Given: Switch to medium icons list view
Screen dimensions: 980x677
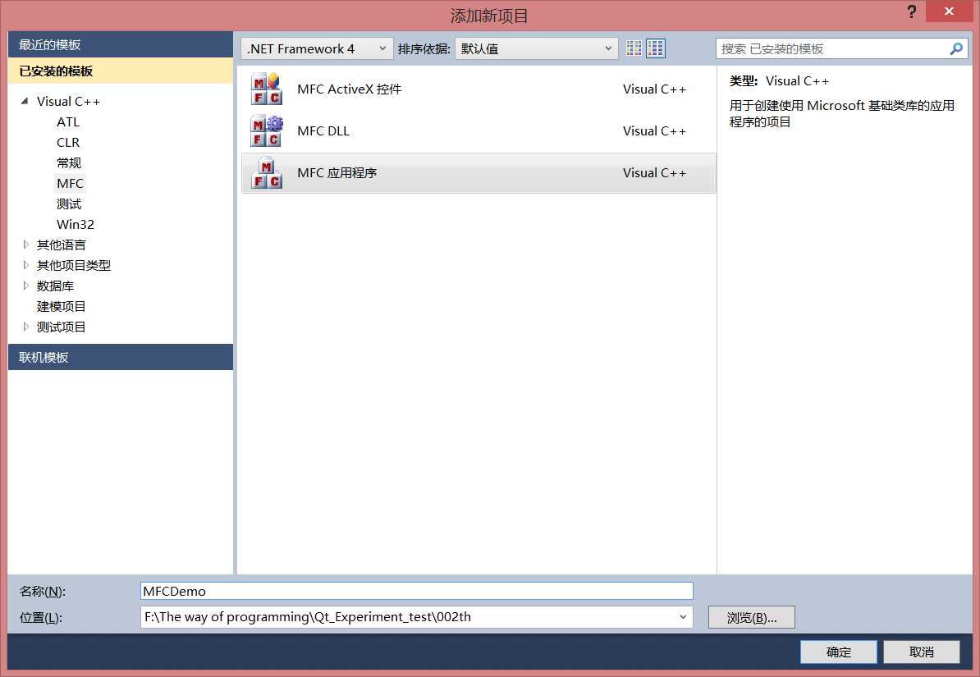Looking at the screenshot, I should (x=656, y=48).
